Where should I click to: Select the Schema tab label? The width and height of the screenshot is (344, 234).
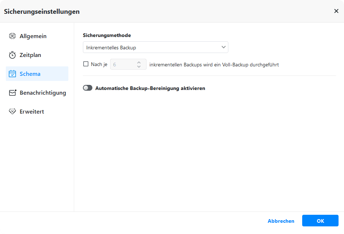tap(30, 74)
